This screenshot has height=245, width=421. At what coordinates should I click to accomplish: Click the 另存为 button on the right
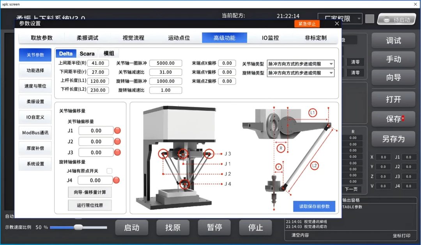[393, 138]
